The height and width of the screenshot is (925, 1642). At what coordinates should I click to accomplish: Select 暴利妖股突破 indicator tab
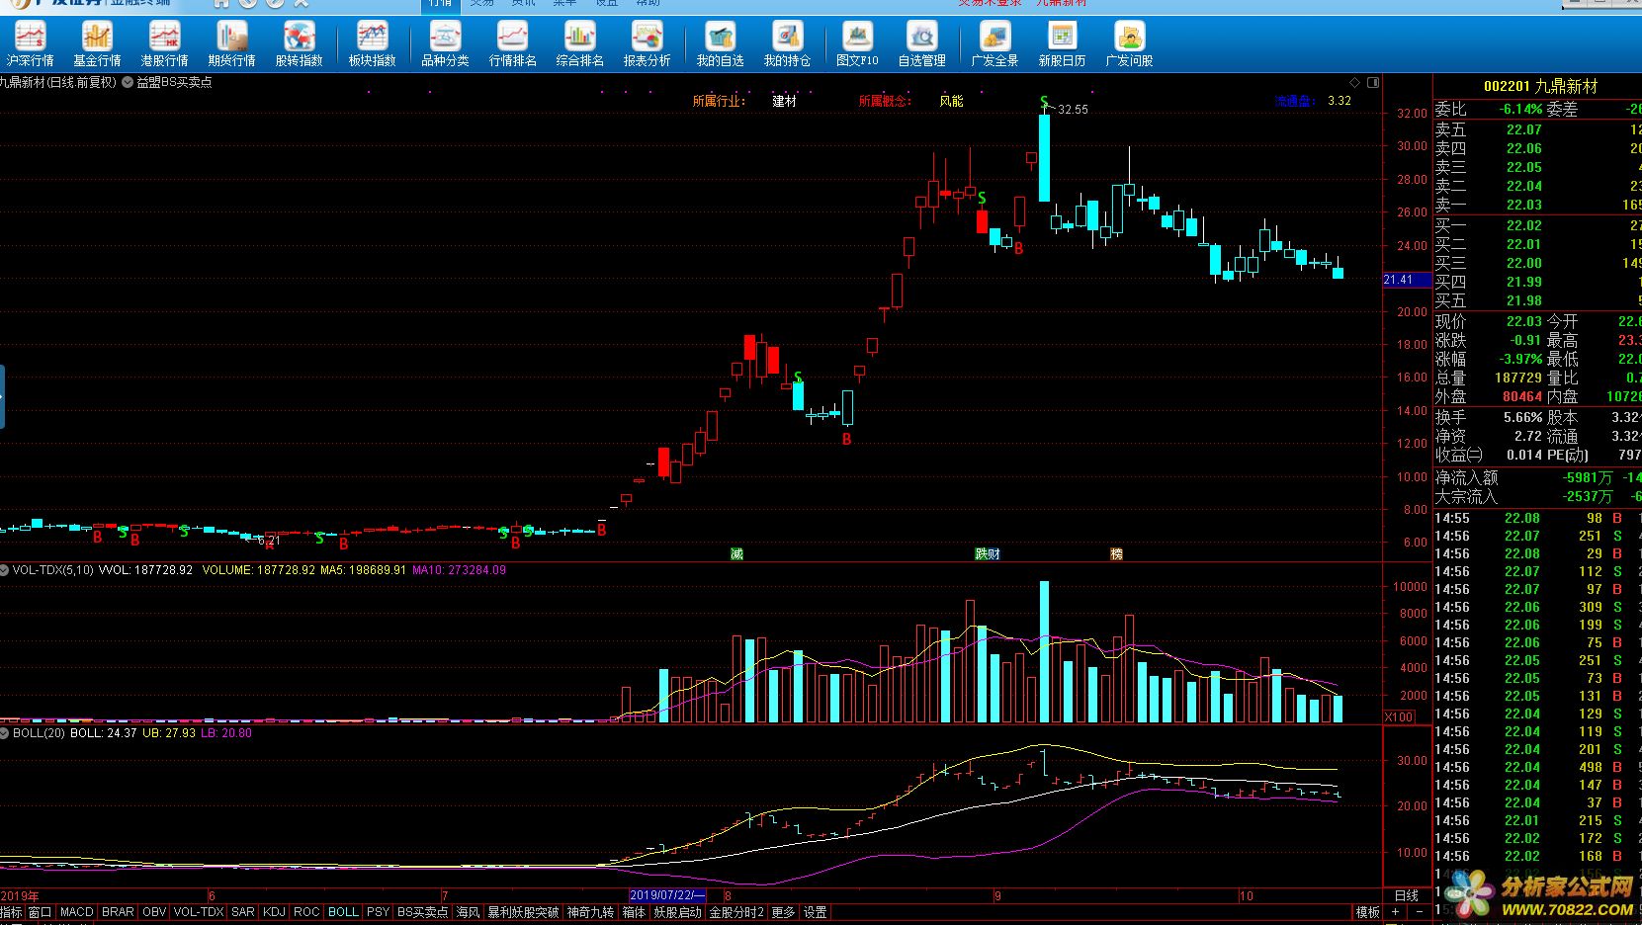click(523, 912)
